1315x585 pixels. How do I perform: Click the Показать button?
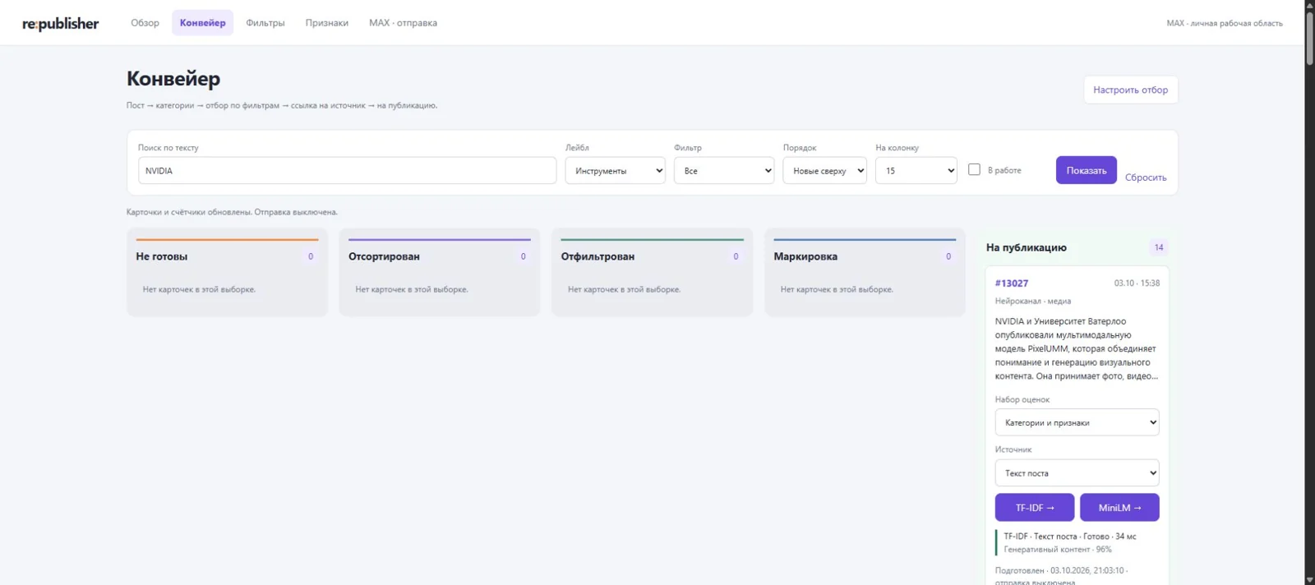click(x=1086, y=170)
